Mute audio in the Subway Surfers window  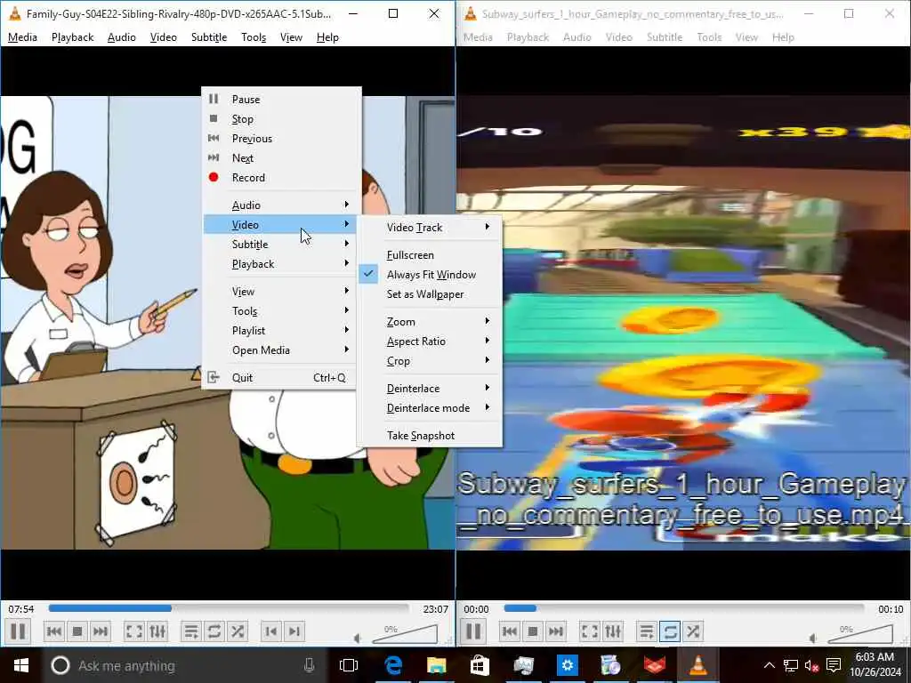coord(813,639)
